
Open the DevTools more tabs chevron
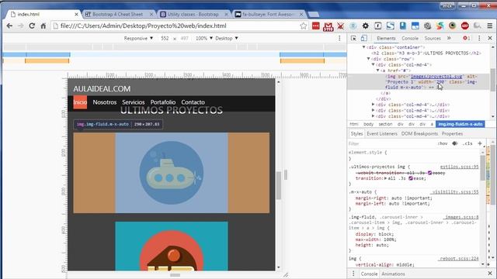pos(449,38)
